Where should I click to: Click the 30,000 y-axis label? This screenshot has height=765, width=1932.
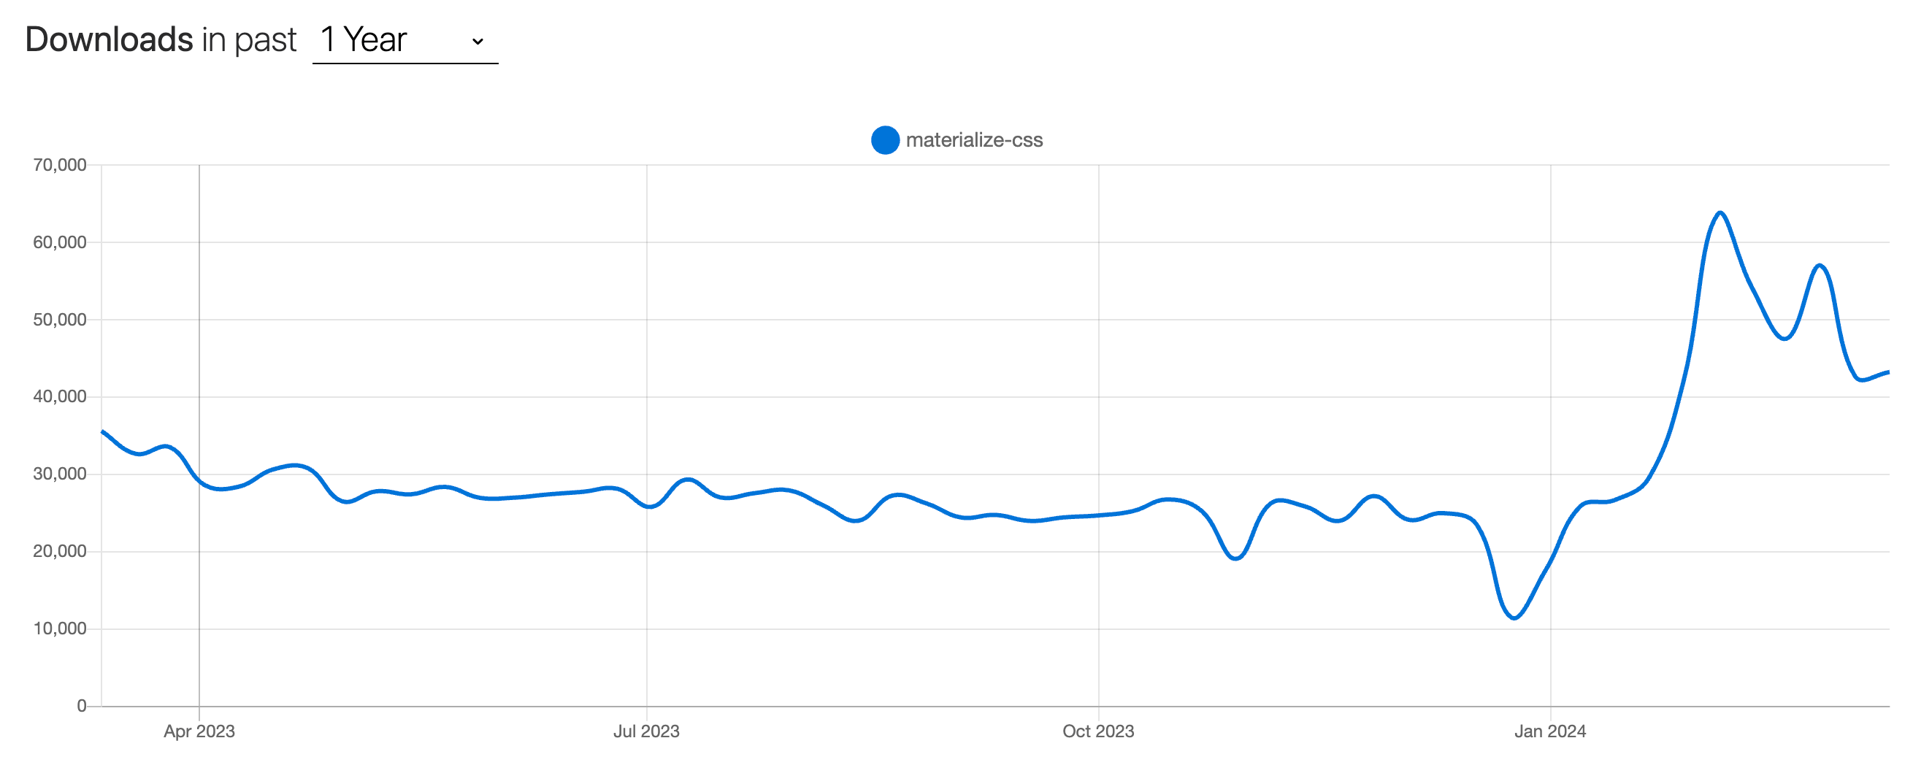[59, 474]
